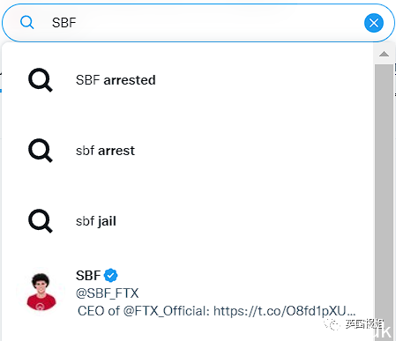396x341 pixels.
Task: Open the @SBF_FTX handle
Action: [108, 293]
